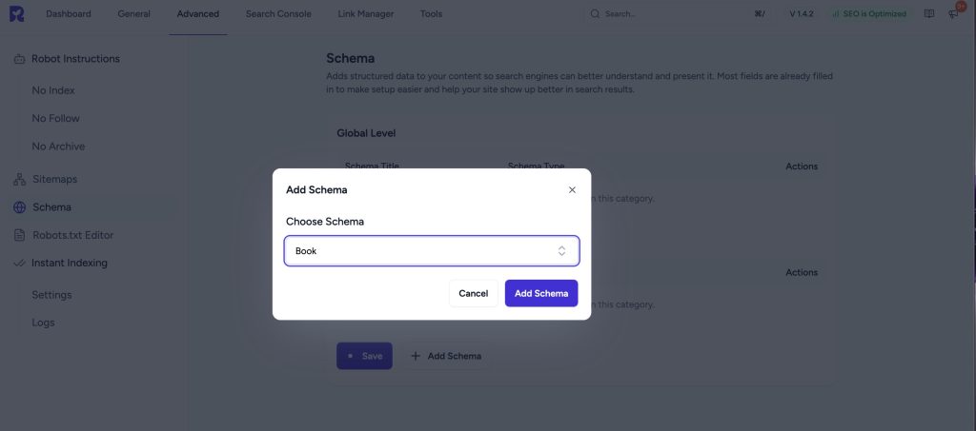Screen dimensions: 976x431
Task: Click the Schema globe icon in sidebar
Action: coord(19,207)
